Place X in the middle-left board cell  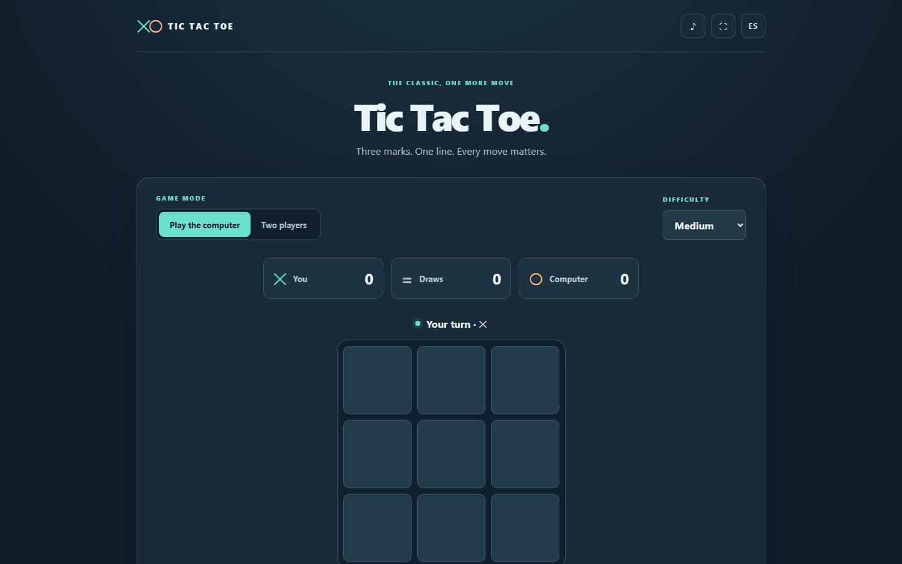(x=377, y=454)
